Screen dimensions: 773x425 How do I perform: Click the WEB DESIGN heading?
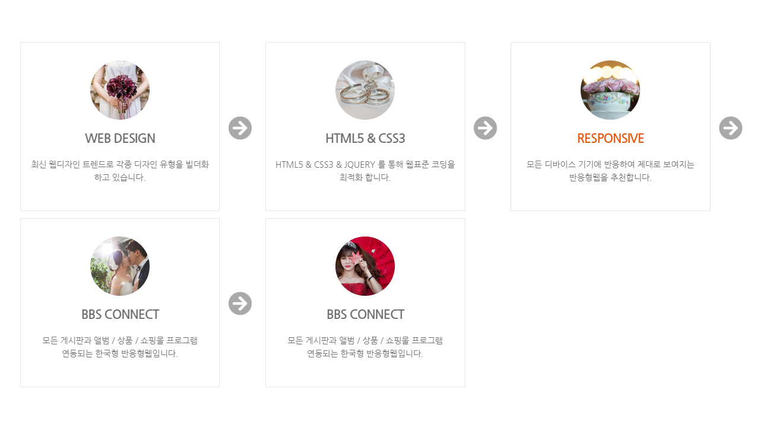tap(120, 138)
